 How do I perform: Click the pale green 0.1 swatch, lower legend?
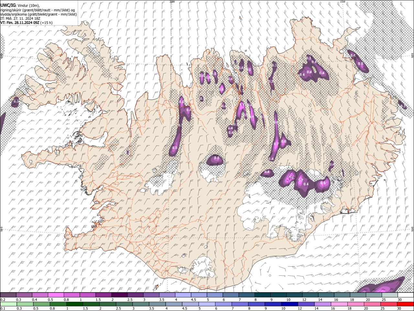[x=8, y=304]
